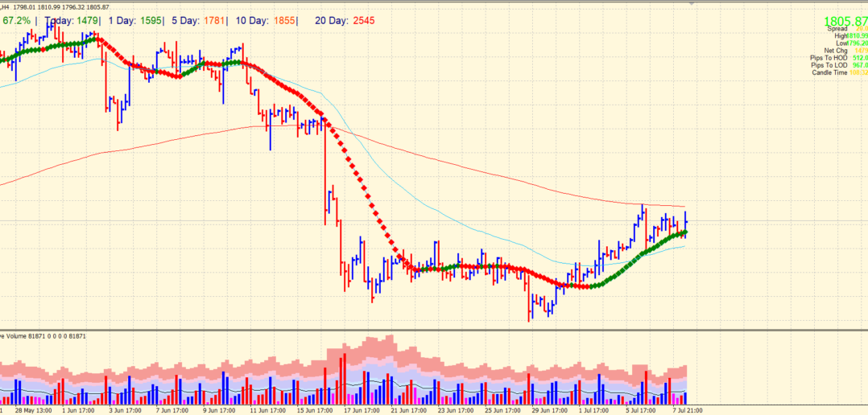
Task: Click the '21 Jun 17:00' time axis label
Action: 409,411
